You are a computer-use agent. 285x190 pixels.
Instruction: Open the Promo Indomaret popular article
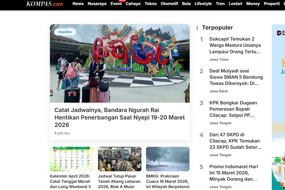[x=233, y=173]
